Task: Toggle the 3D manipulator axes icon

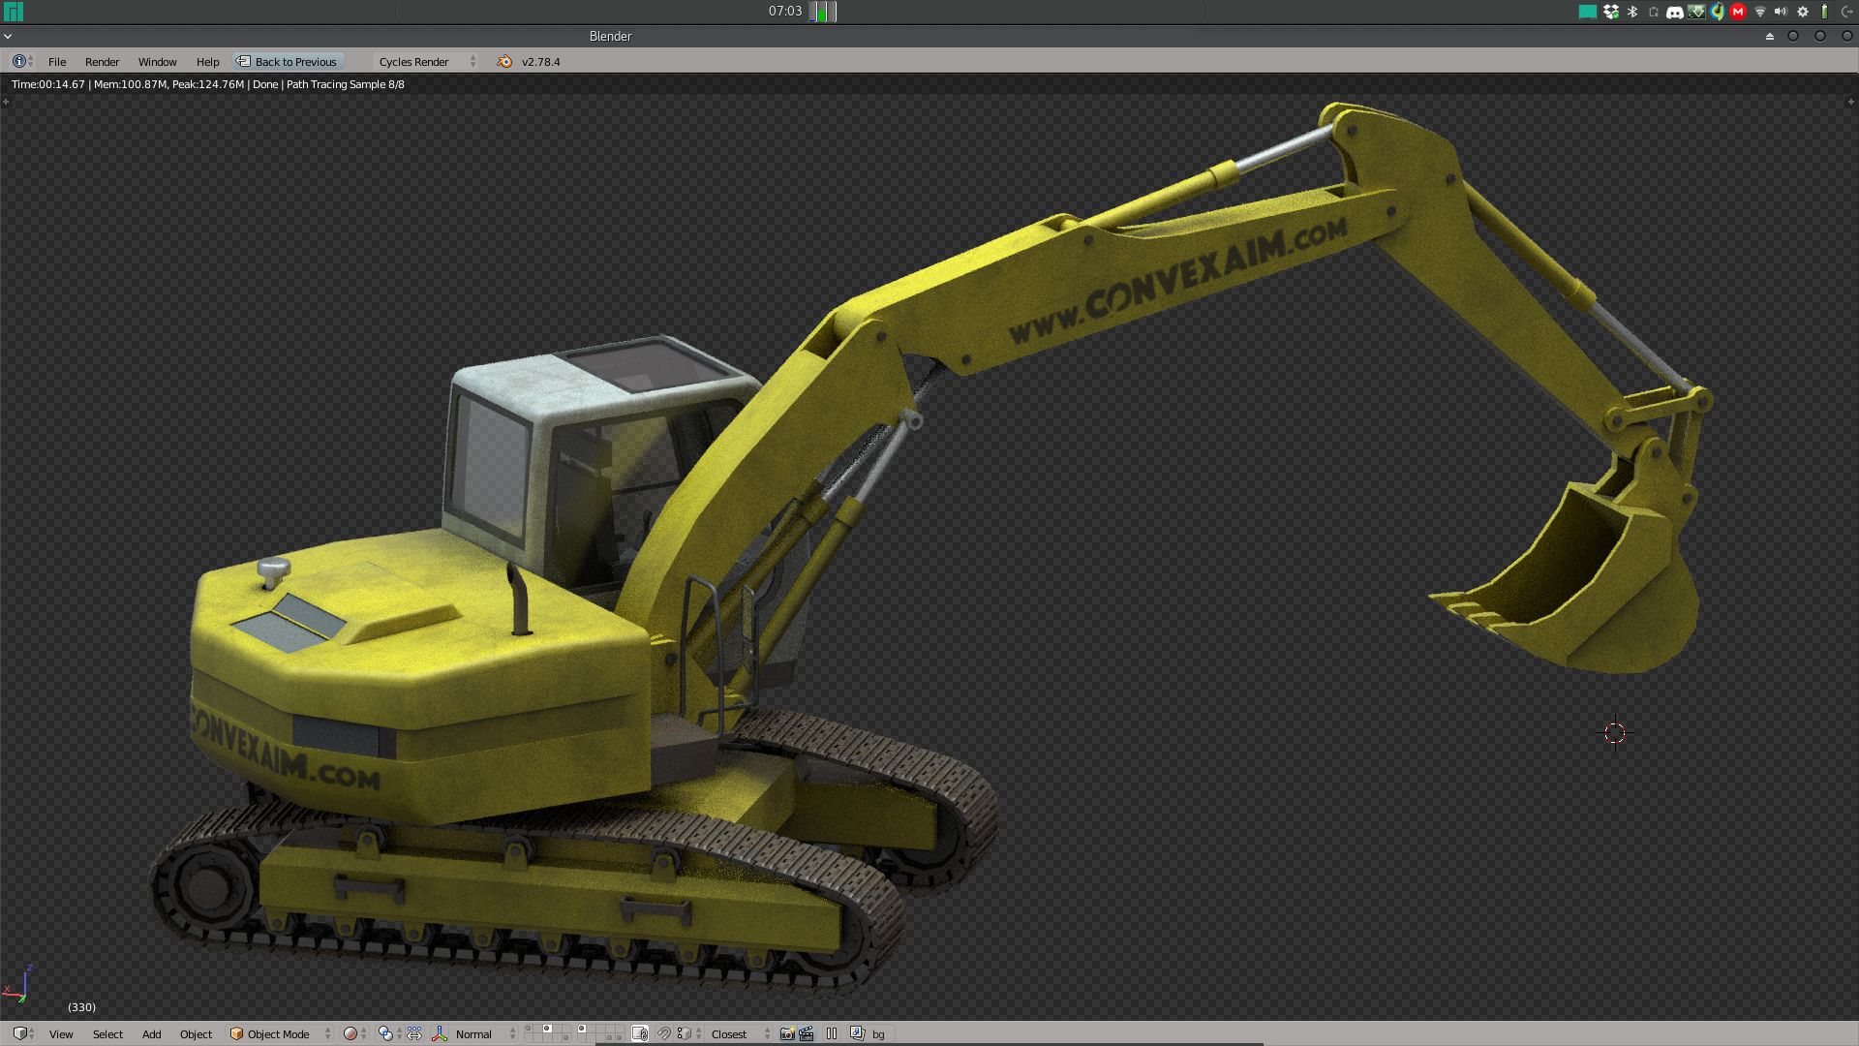Action: pos(439,1033)
